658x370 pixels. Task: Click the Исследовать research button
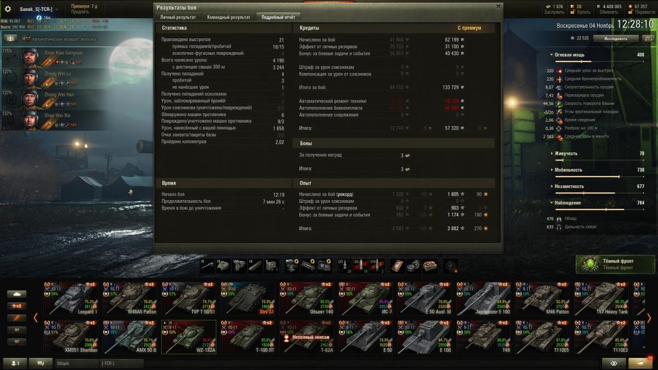tap(617, 38)
